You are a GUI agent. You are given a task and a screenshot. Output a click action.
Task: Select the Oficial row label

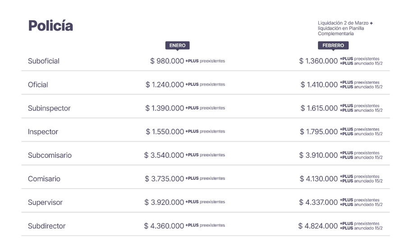[x=38, y=85]
